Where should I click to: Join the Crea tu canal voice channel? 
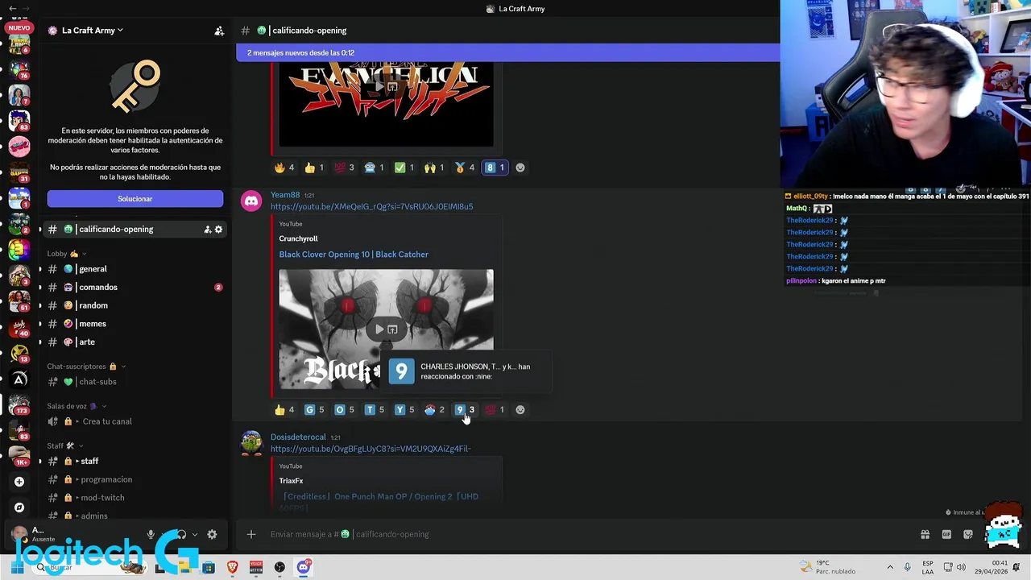[x=135, y=421]
